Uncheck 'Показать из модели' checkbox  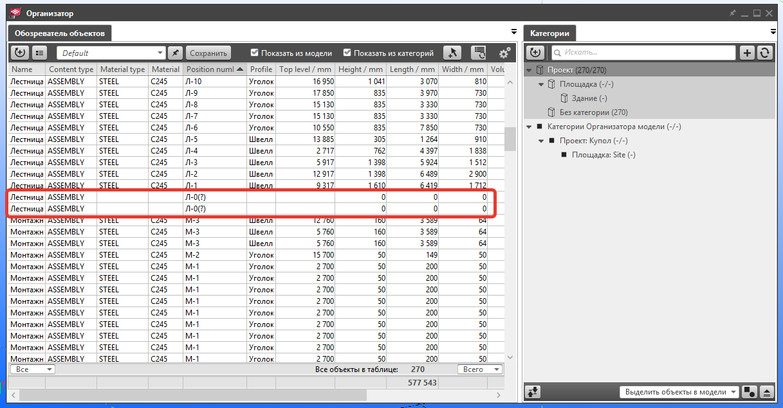[255, 53]
